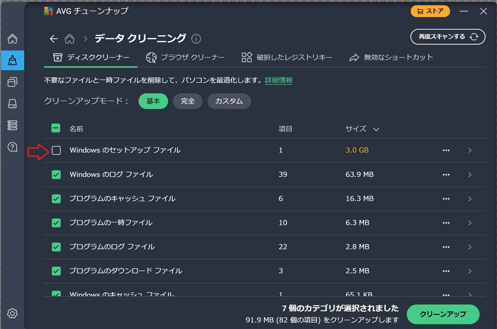Uncheck the Windows のログ ファイル checkbox
This screenshot has width=497, height=329.
click(56, 174)
